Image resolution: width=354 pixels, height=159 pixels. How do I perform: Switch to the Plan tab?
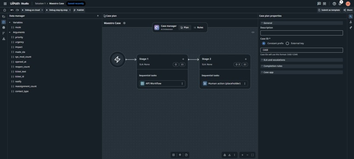coord(184,27)
